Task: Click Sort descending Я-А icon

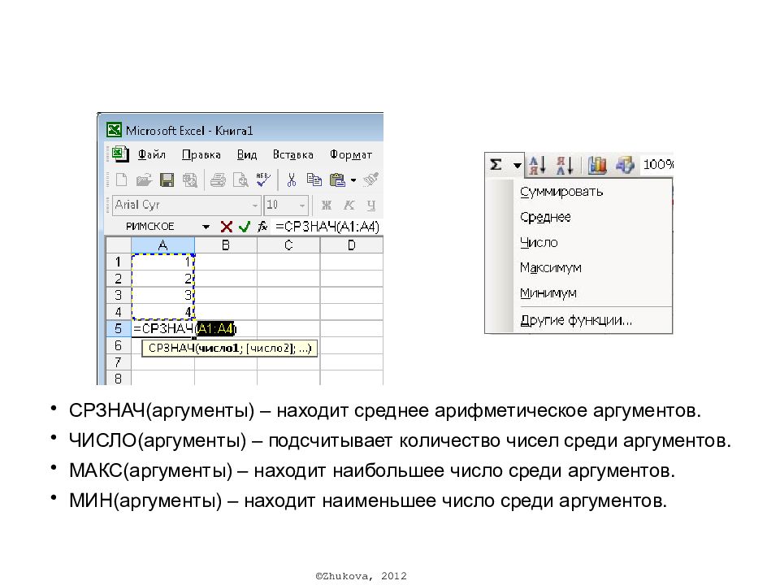Action: 565,165
